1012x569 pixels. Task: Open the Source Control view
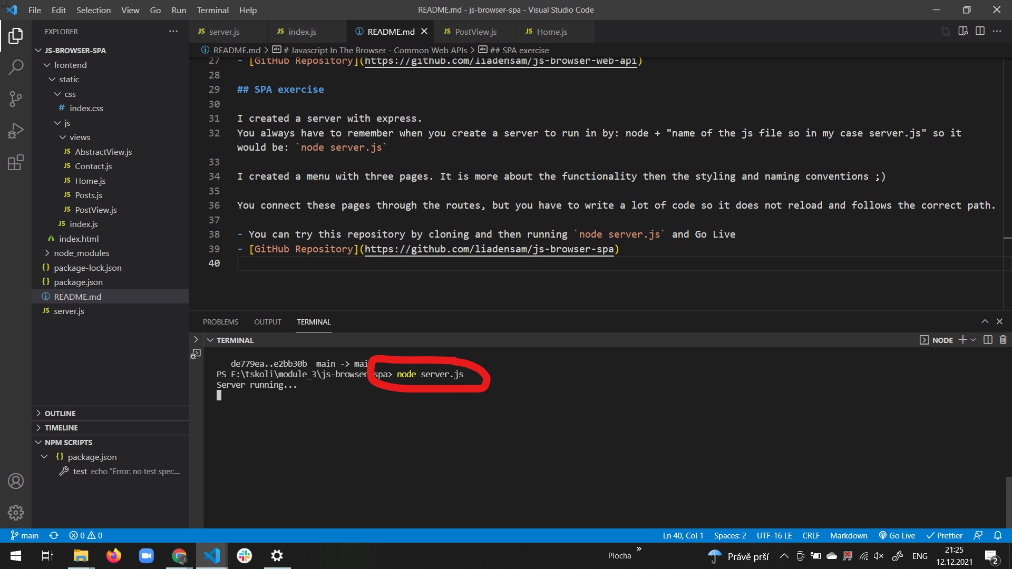point(16,99)
